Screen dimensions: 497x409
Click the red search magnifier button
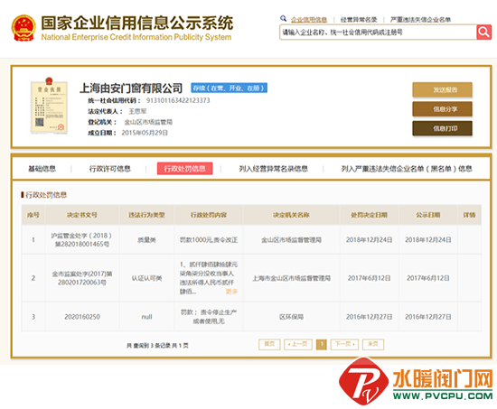(483, 32)
